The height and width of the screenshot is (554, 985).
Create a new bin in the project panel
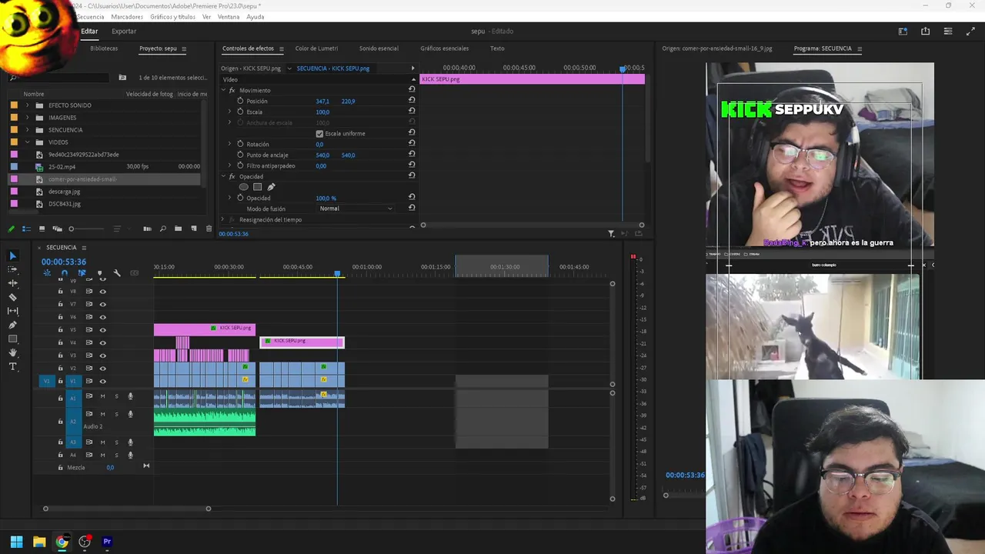click(178, 229)
